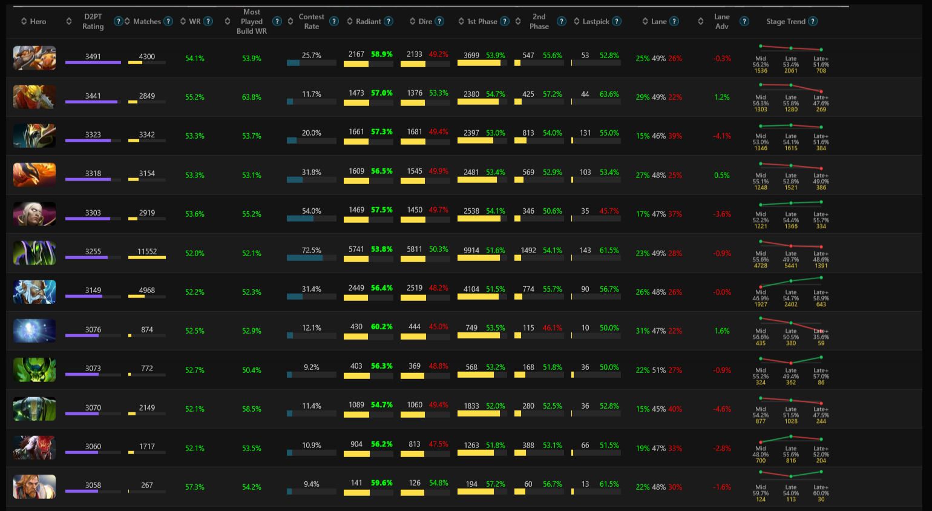
Task: Open the help icon next to D2PT Rating
Action: [x=119, y=21]
